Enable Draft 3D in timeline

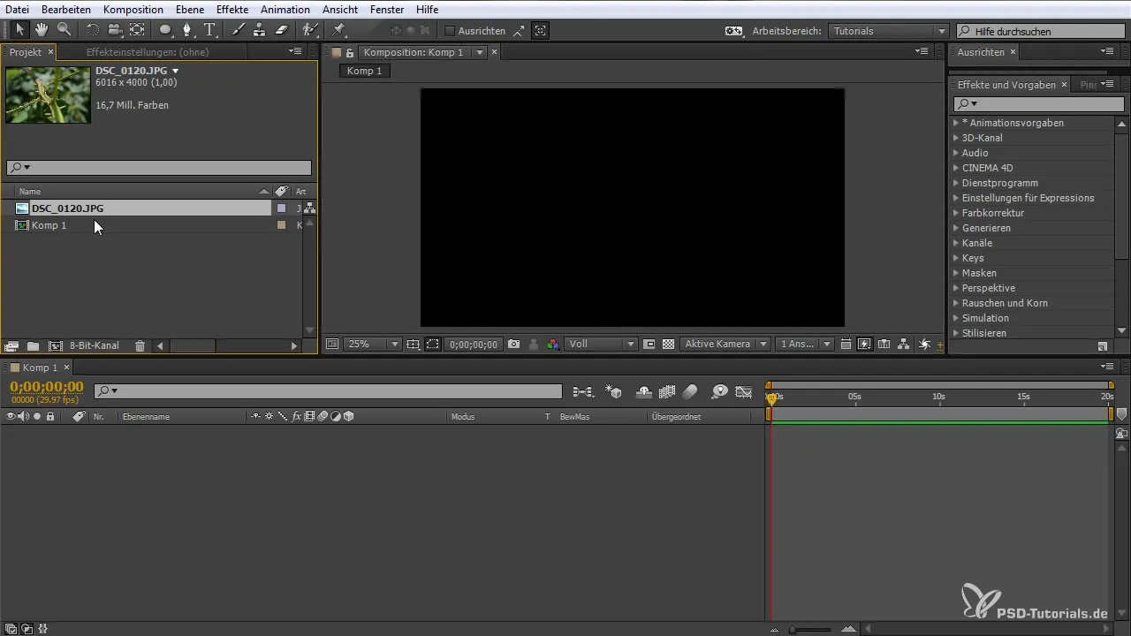(614, 391)
